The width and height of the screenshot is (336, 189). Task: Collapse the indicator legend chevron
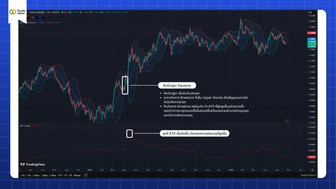[22, 27]
